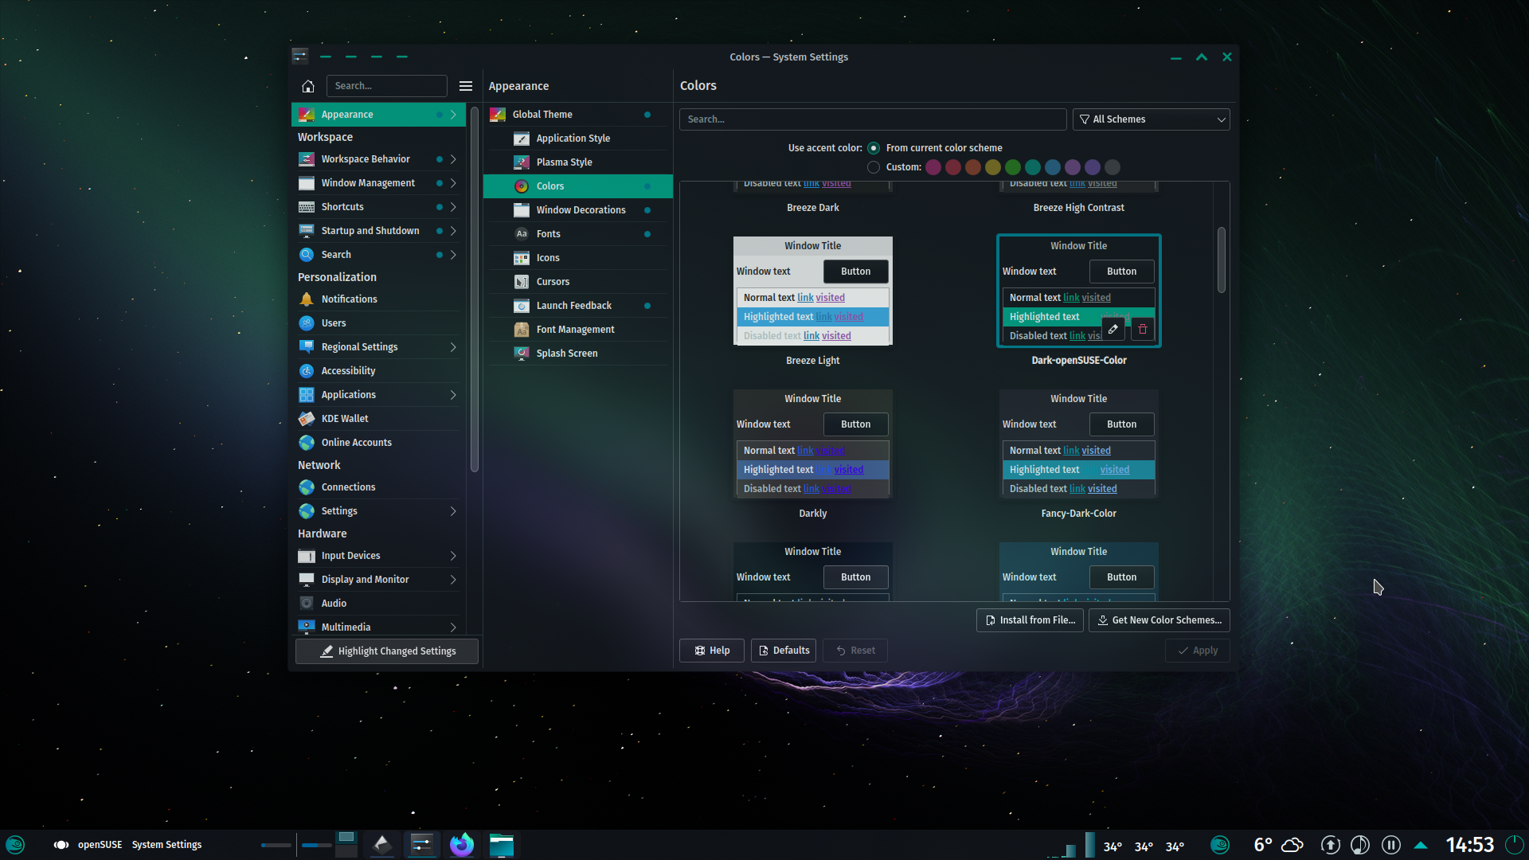Launch Firefox from the taskbar
Image resolution: width=1529 pixels, height=860 pixels.
(x=462, y=844)
